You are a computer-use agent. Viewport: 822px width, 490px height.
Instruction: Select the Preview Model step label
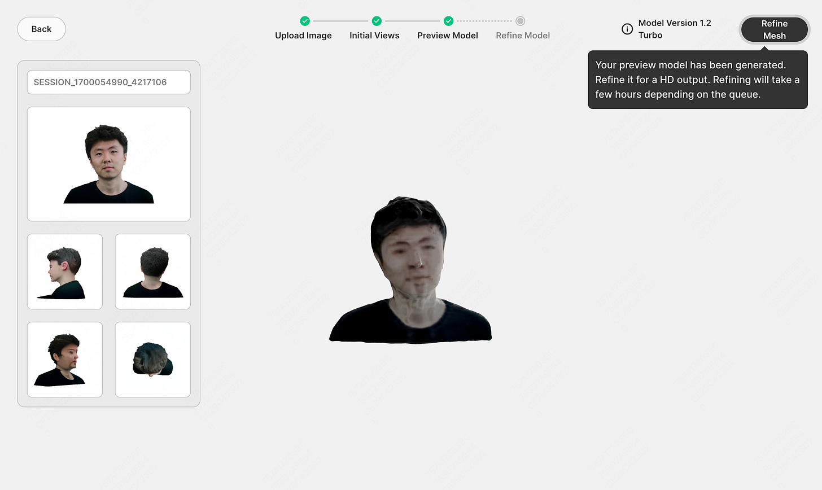tap(448, 35)
